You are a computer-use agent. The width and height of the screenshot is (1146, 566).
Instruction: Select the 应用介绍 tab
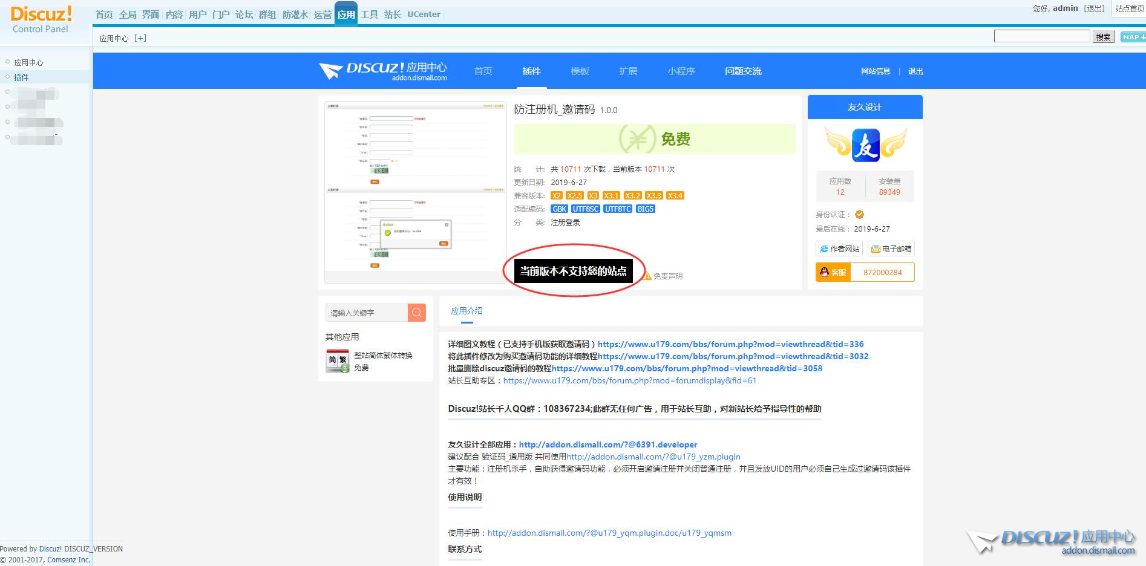467,311
